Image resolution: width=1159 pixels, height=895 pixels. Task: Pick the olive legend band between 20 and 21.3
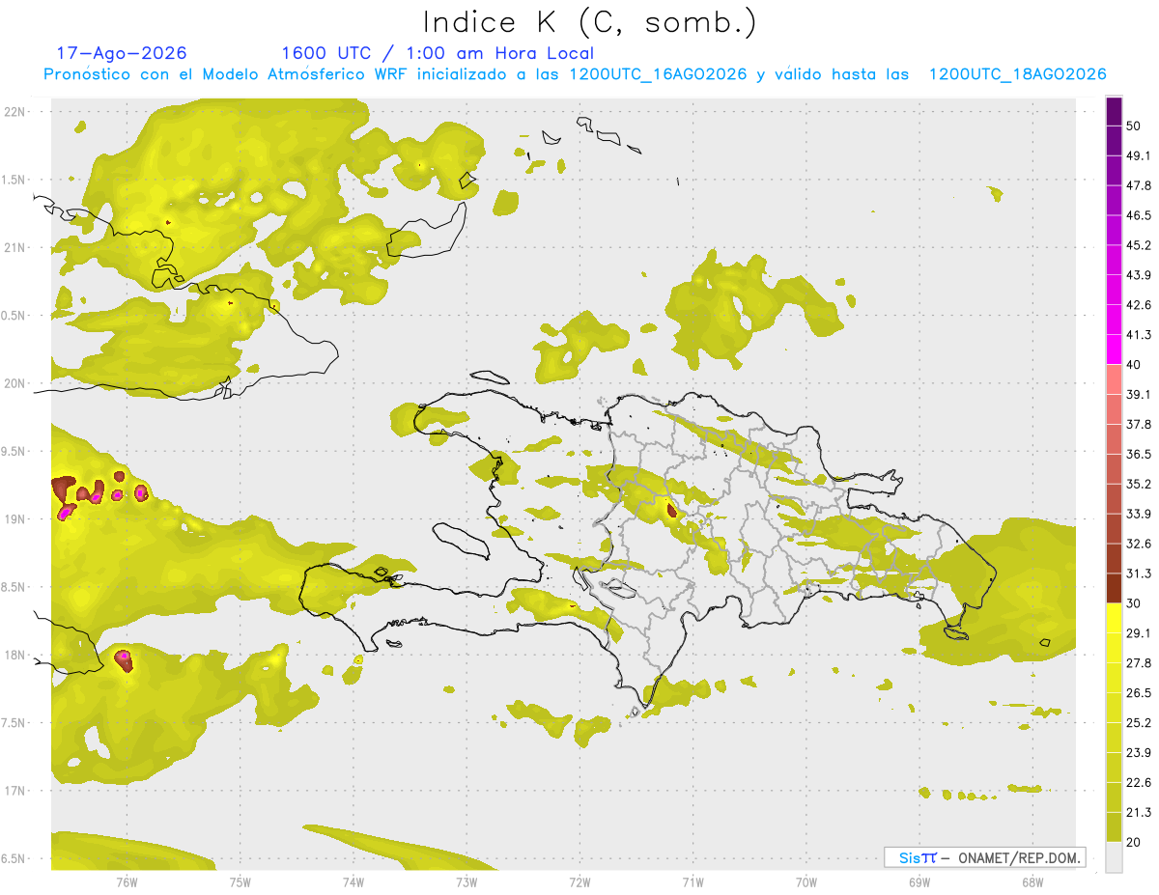point(1115,826)
